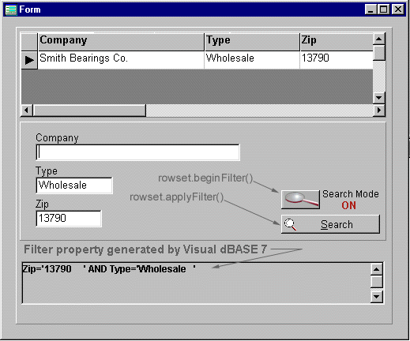Click the grid's vertical scroll up arrow

click(x=379, y=39)
